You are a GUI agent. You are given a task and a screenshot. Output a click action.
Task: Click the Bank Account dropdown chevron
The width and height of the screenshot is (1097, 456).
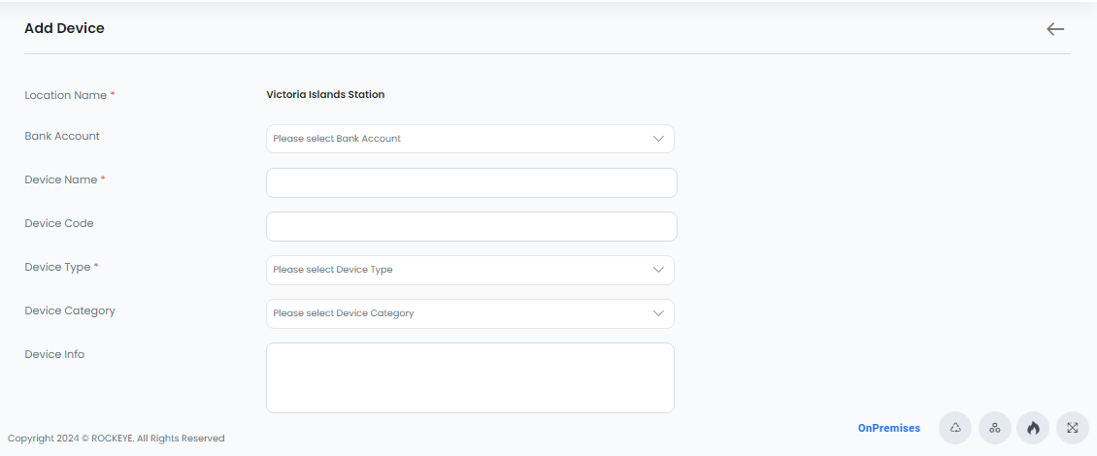pos(658,139)
